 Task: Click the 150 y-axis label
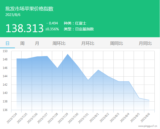pos(5,51)
